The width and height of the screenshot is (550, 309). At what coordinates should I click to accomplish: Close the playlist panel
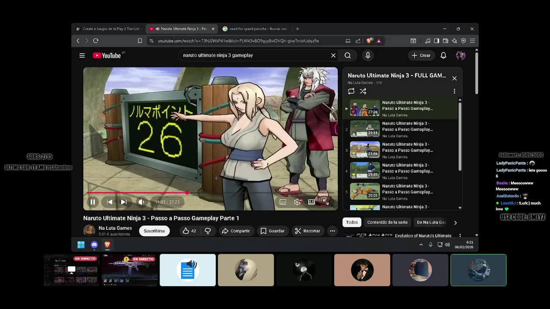coord(454,78)
